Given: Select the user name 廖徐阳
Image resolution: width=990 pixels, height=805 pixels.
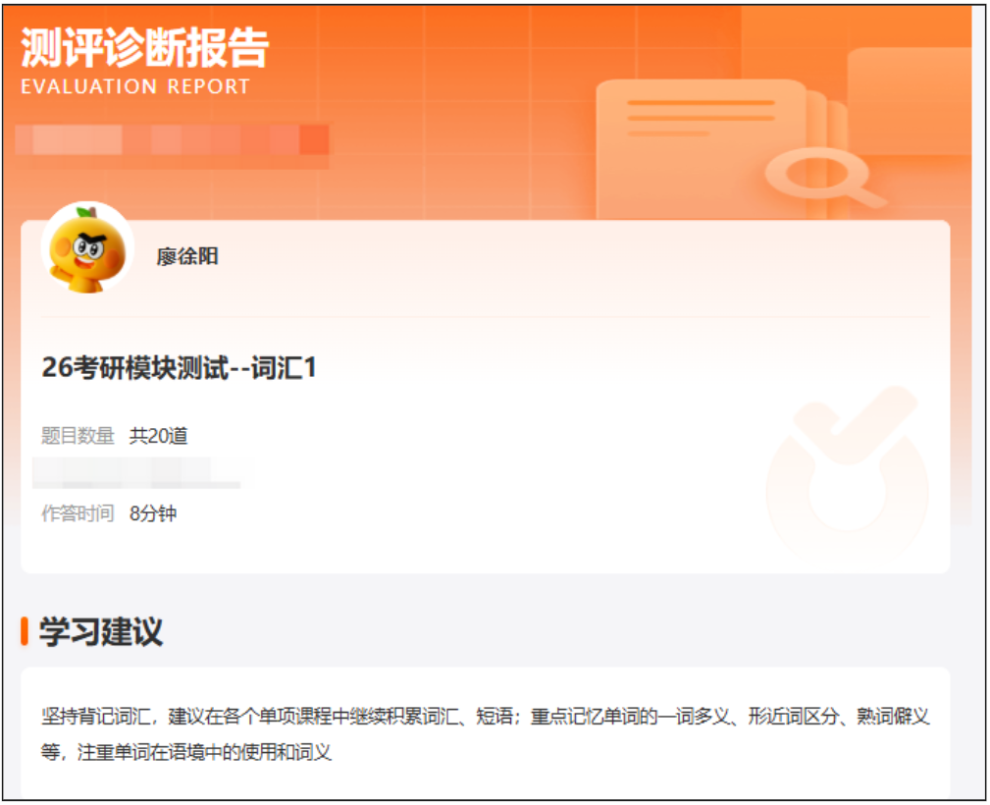Looking at the screenshot, I should 186,256.
